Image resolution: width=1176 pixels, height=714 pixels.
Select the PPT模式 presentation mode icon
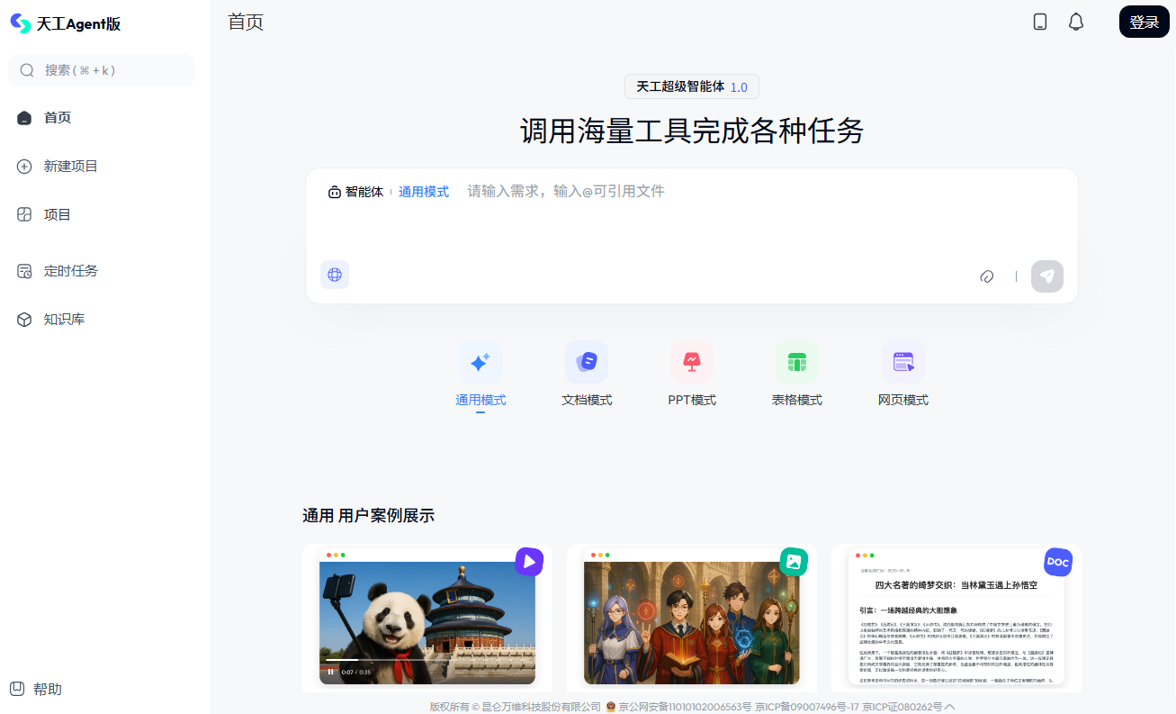point(692,362)
